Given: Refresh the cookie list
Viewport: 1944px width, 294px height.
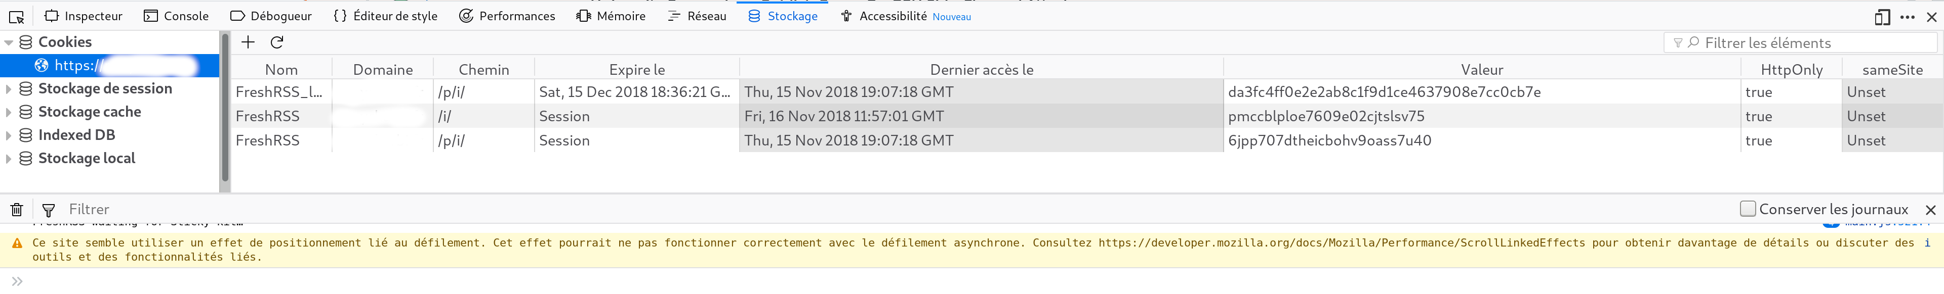Looking at the screenshot, I should 277,42.
